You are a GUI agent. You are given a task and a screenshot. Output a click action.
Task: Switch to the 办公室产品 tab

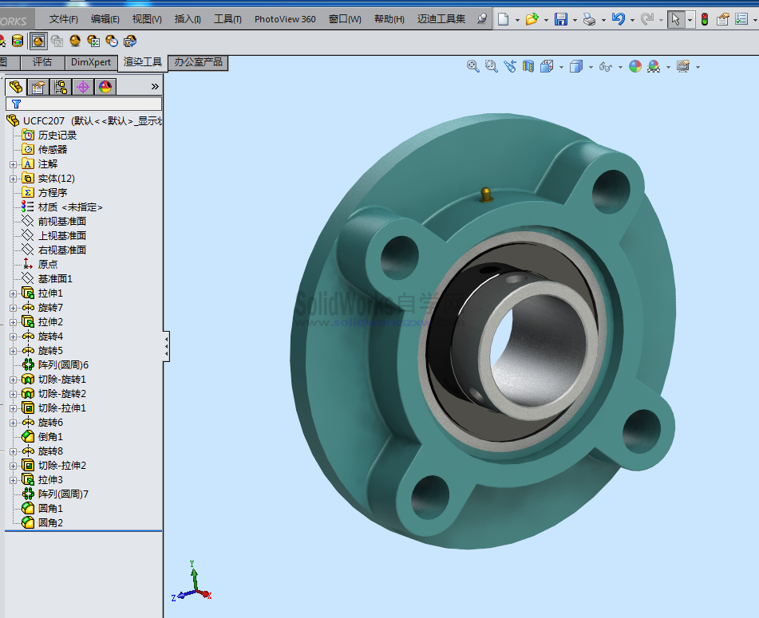(x=198, y=62)
